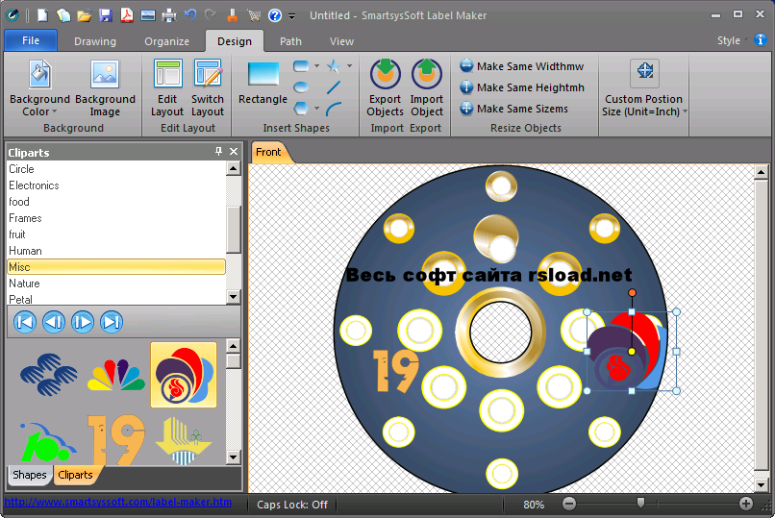The image size is (775, 518).
Task: Click the print icon in quick access toolbar
Action: (x=169, y=15)
